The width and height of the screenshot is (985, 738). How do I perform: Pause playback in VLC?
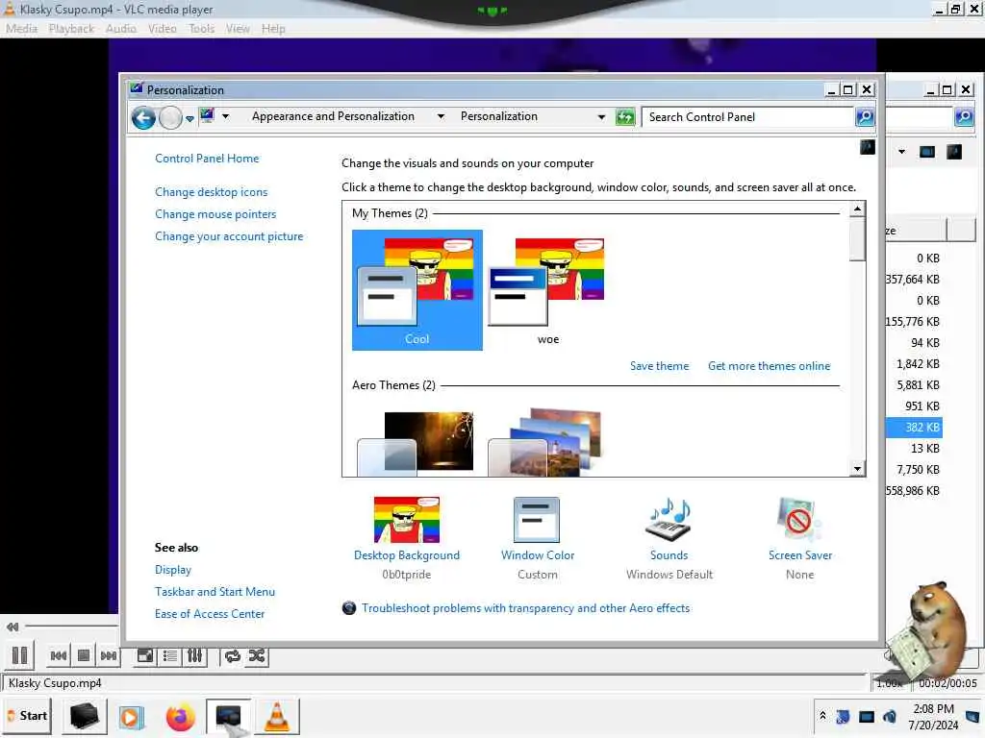coord(19,655)
